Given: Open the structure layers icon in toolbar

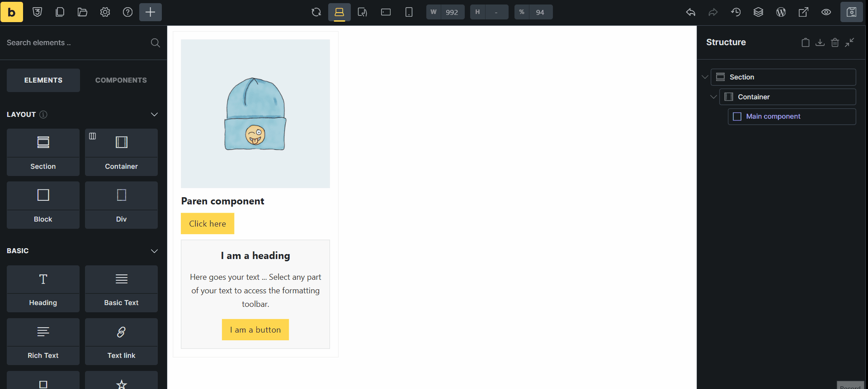Looking at the screenshot, I should coord(758,12).
